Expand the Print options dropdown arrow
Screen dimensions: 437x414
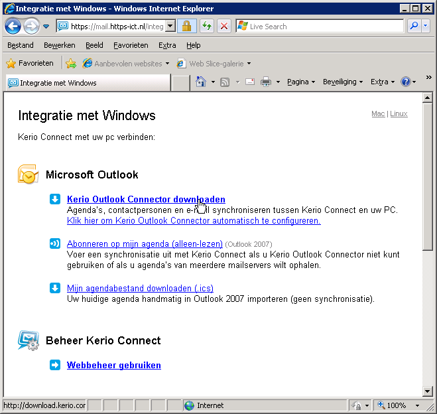click(278, 82)
